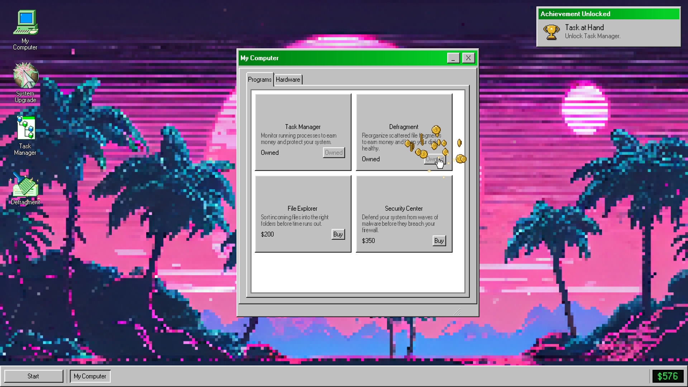Click the Owned button under Defragment

435,159
